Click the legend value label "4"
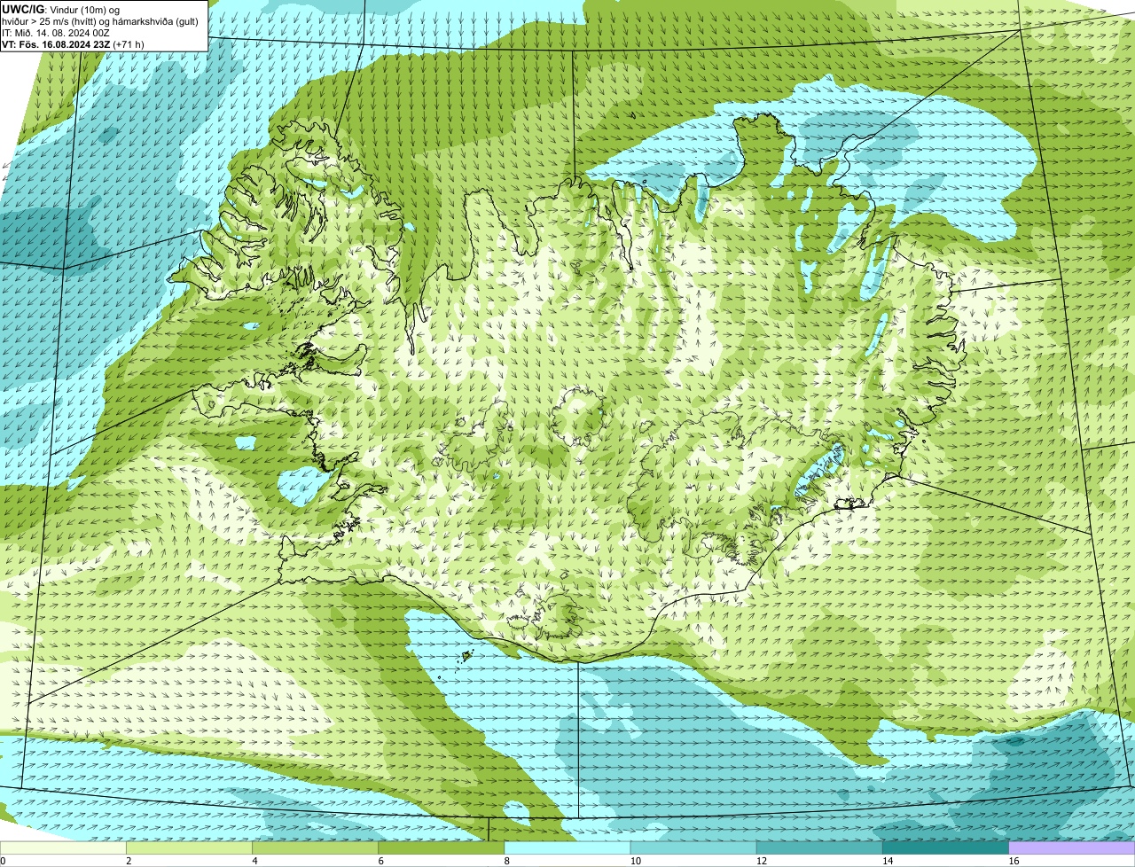This screenshot has height=867, width=1135. tap(254, 861)
